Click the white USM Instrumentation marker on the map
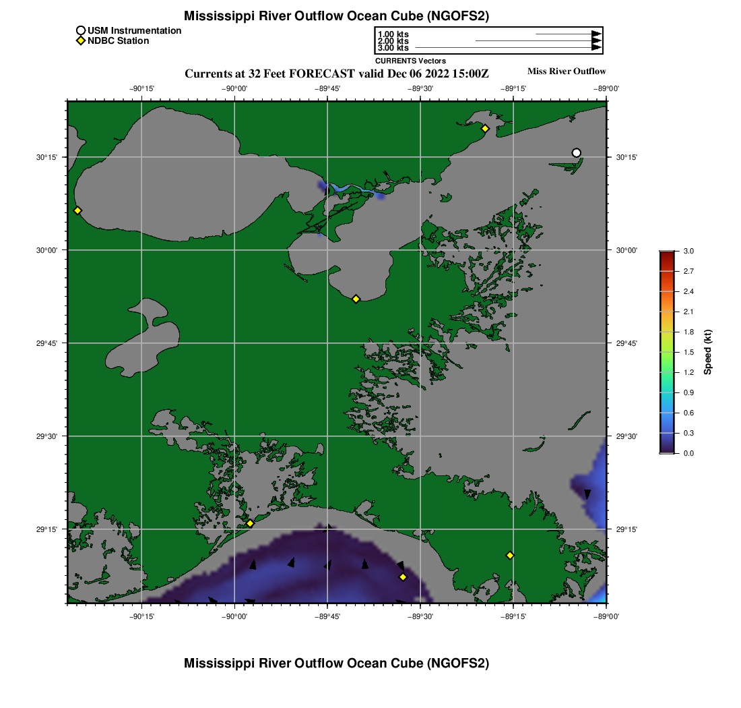 [x=576, y=152]
